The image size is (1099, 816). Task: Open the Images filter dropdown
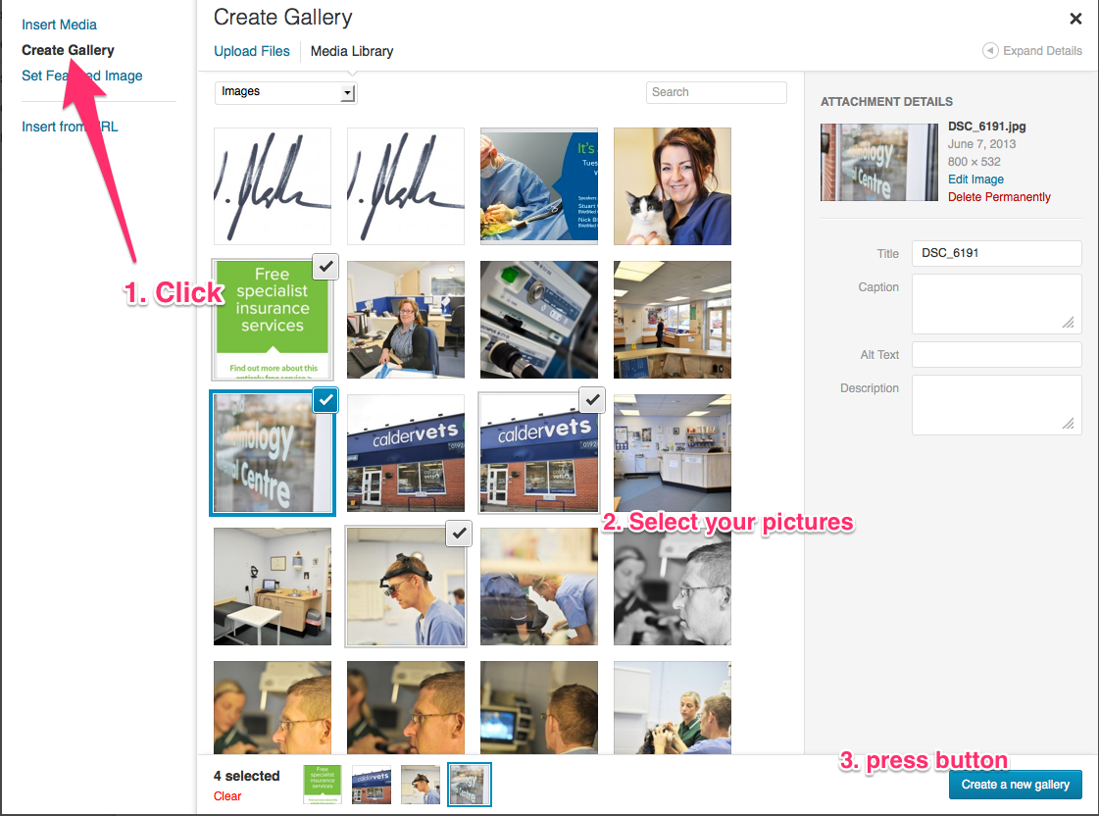(286, 92)
